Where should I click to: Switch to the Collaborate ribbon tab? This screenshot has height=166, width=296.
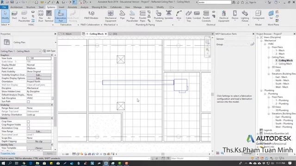coord(116,7)
